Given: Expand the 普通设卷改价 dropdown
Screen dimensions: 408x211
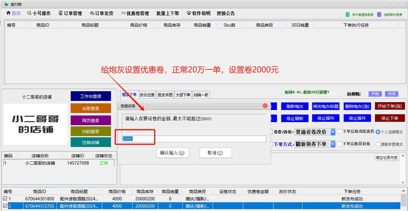Looking at the screenshot, I should coord(333,132).
